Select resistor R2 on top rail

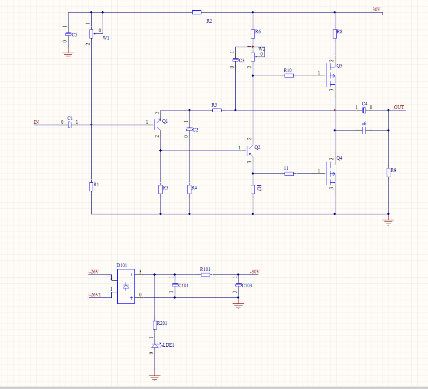click(x=197, y=12)
